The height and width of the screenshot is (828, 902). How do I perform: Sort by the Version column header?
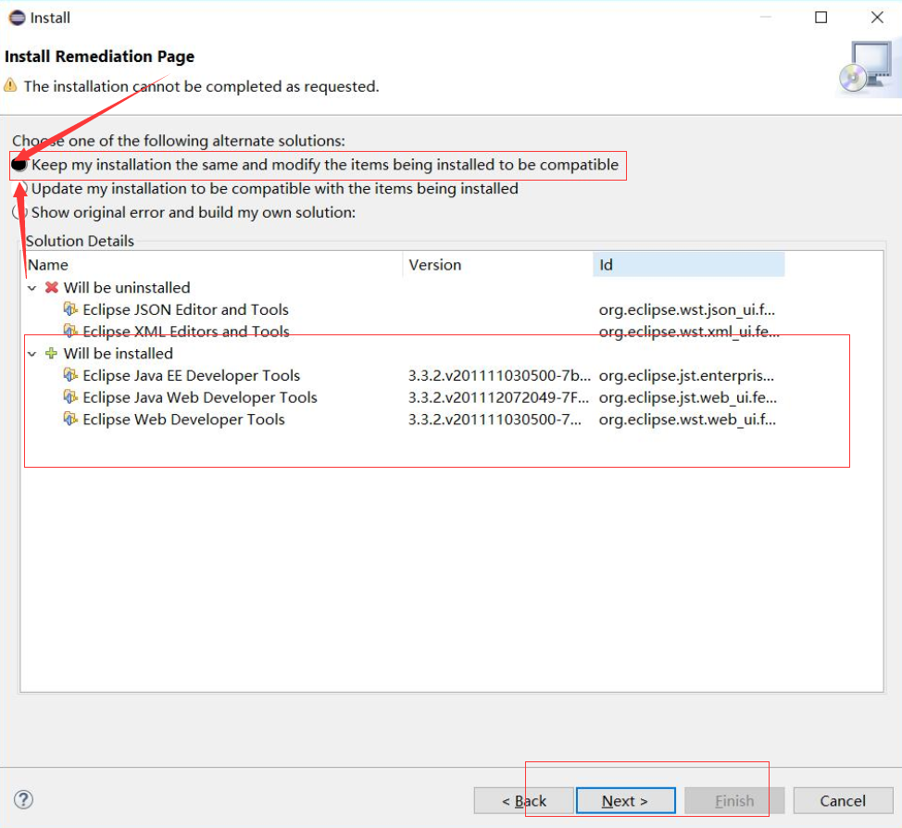pos(498,265)
